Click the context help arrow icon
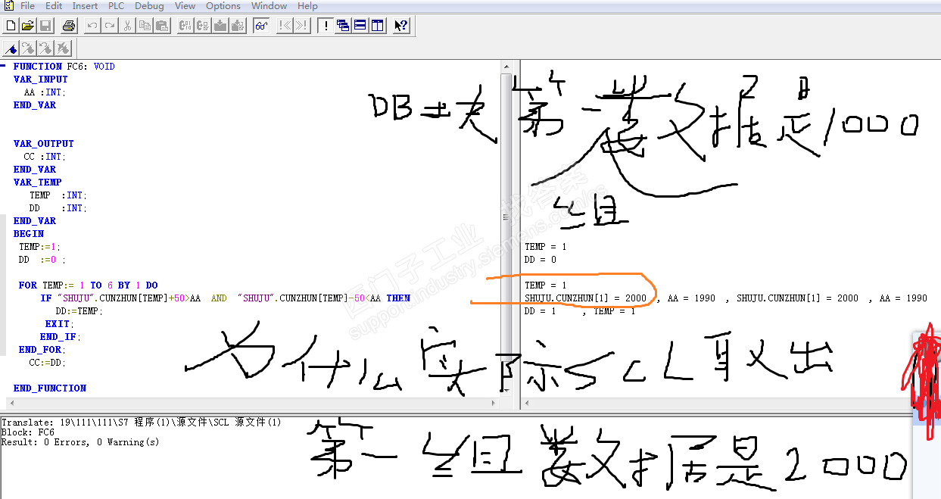The width and height of the screenshot is (941, 499). coord(400,26)
